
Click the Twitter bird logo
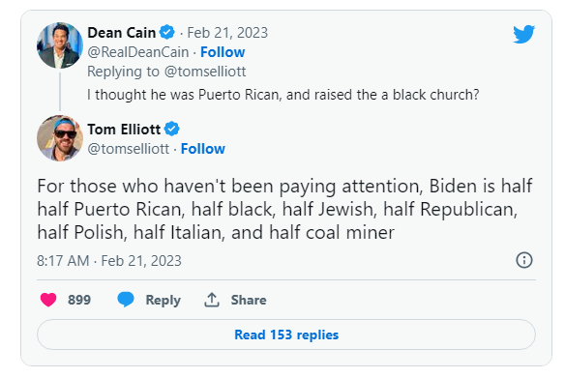(x=524, y=34)
